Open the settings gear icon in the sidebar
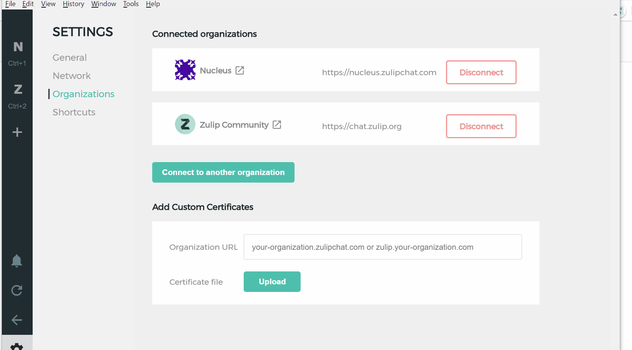 17,345
